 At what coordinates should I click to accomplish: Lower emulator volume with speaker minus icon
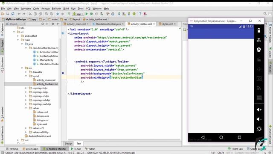(x=259, y=119)
